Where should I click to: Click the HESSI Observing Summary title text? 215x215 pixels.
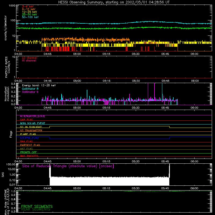(114, 2)
